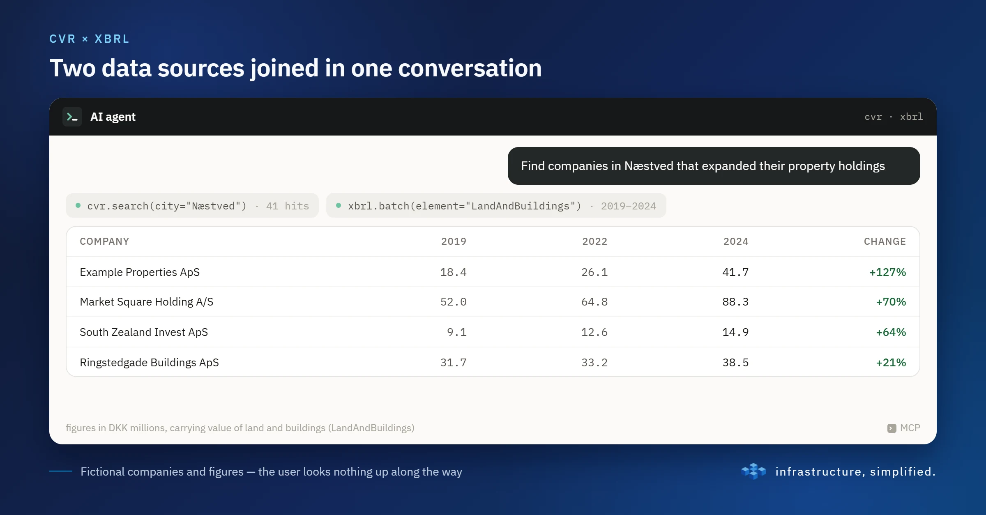The height and width of the screenshot is (515, 986).
Task: Click the 41.7 value for Example Properties
Action: [x=735, y=272]
